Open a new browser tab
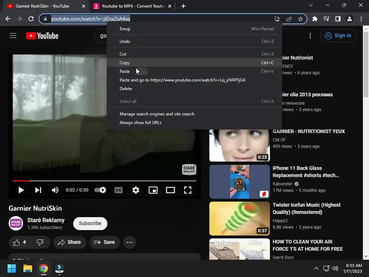The height and width of the screenshot is (277, 369). pyautogui.click(x=183, y=6)
